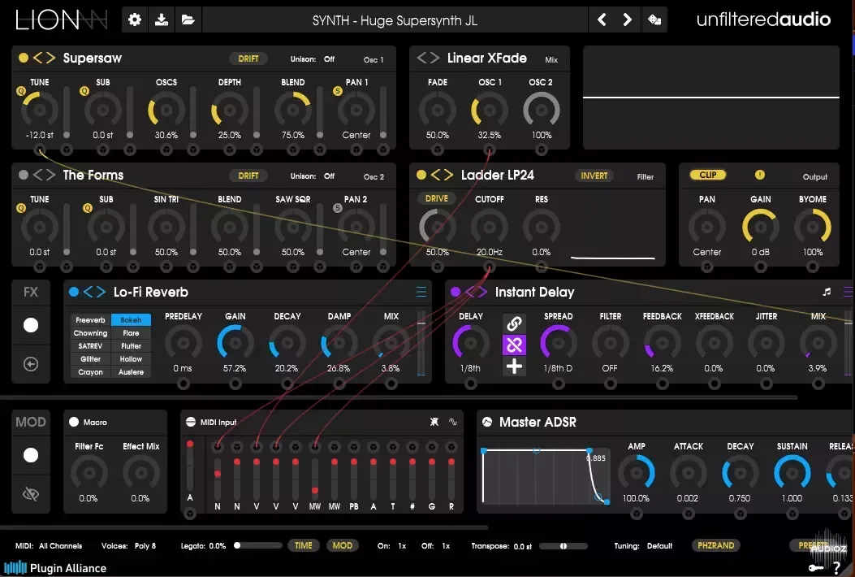Open the settings gear in the top bar
This screenshot has height=577, width=855.
click(x=135, y=20)
